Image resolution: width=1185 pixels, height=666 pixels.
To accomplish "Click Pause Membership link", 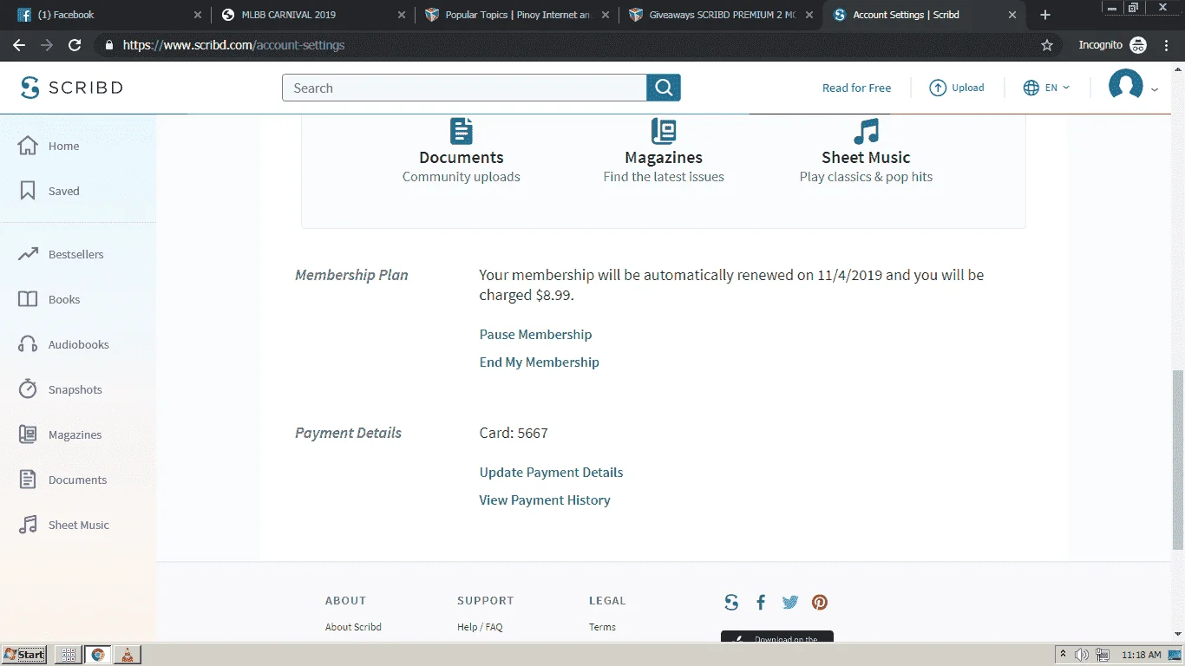I will [535, 335].
